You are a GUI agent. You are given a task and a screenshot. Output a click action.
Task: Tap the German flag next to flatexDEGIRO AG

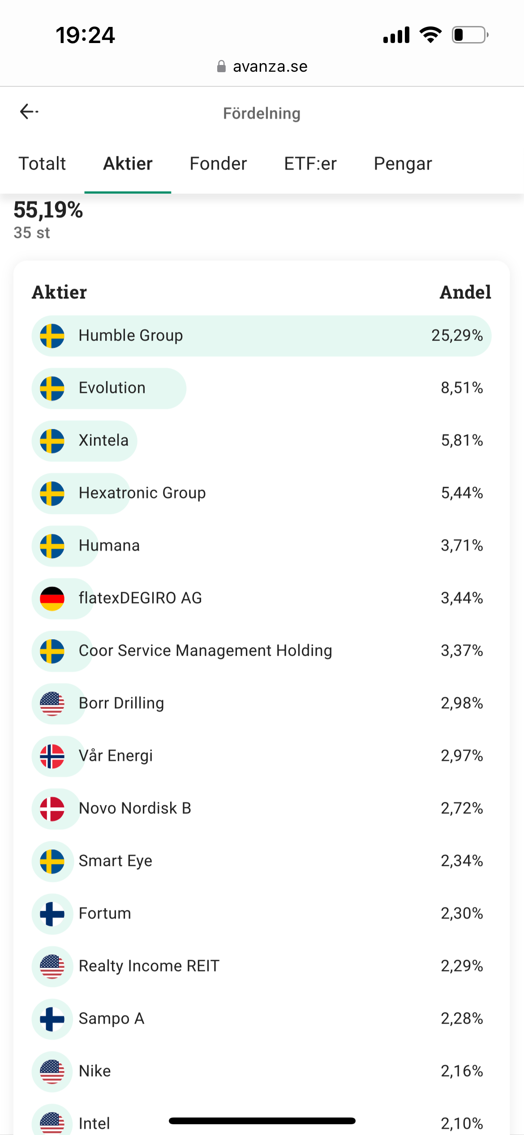coord(52,598)
